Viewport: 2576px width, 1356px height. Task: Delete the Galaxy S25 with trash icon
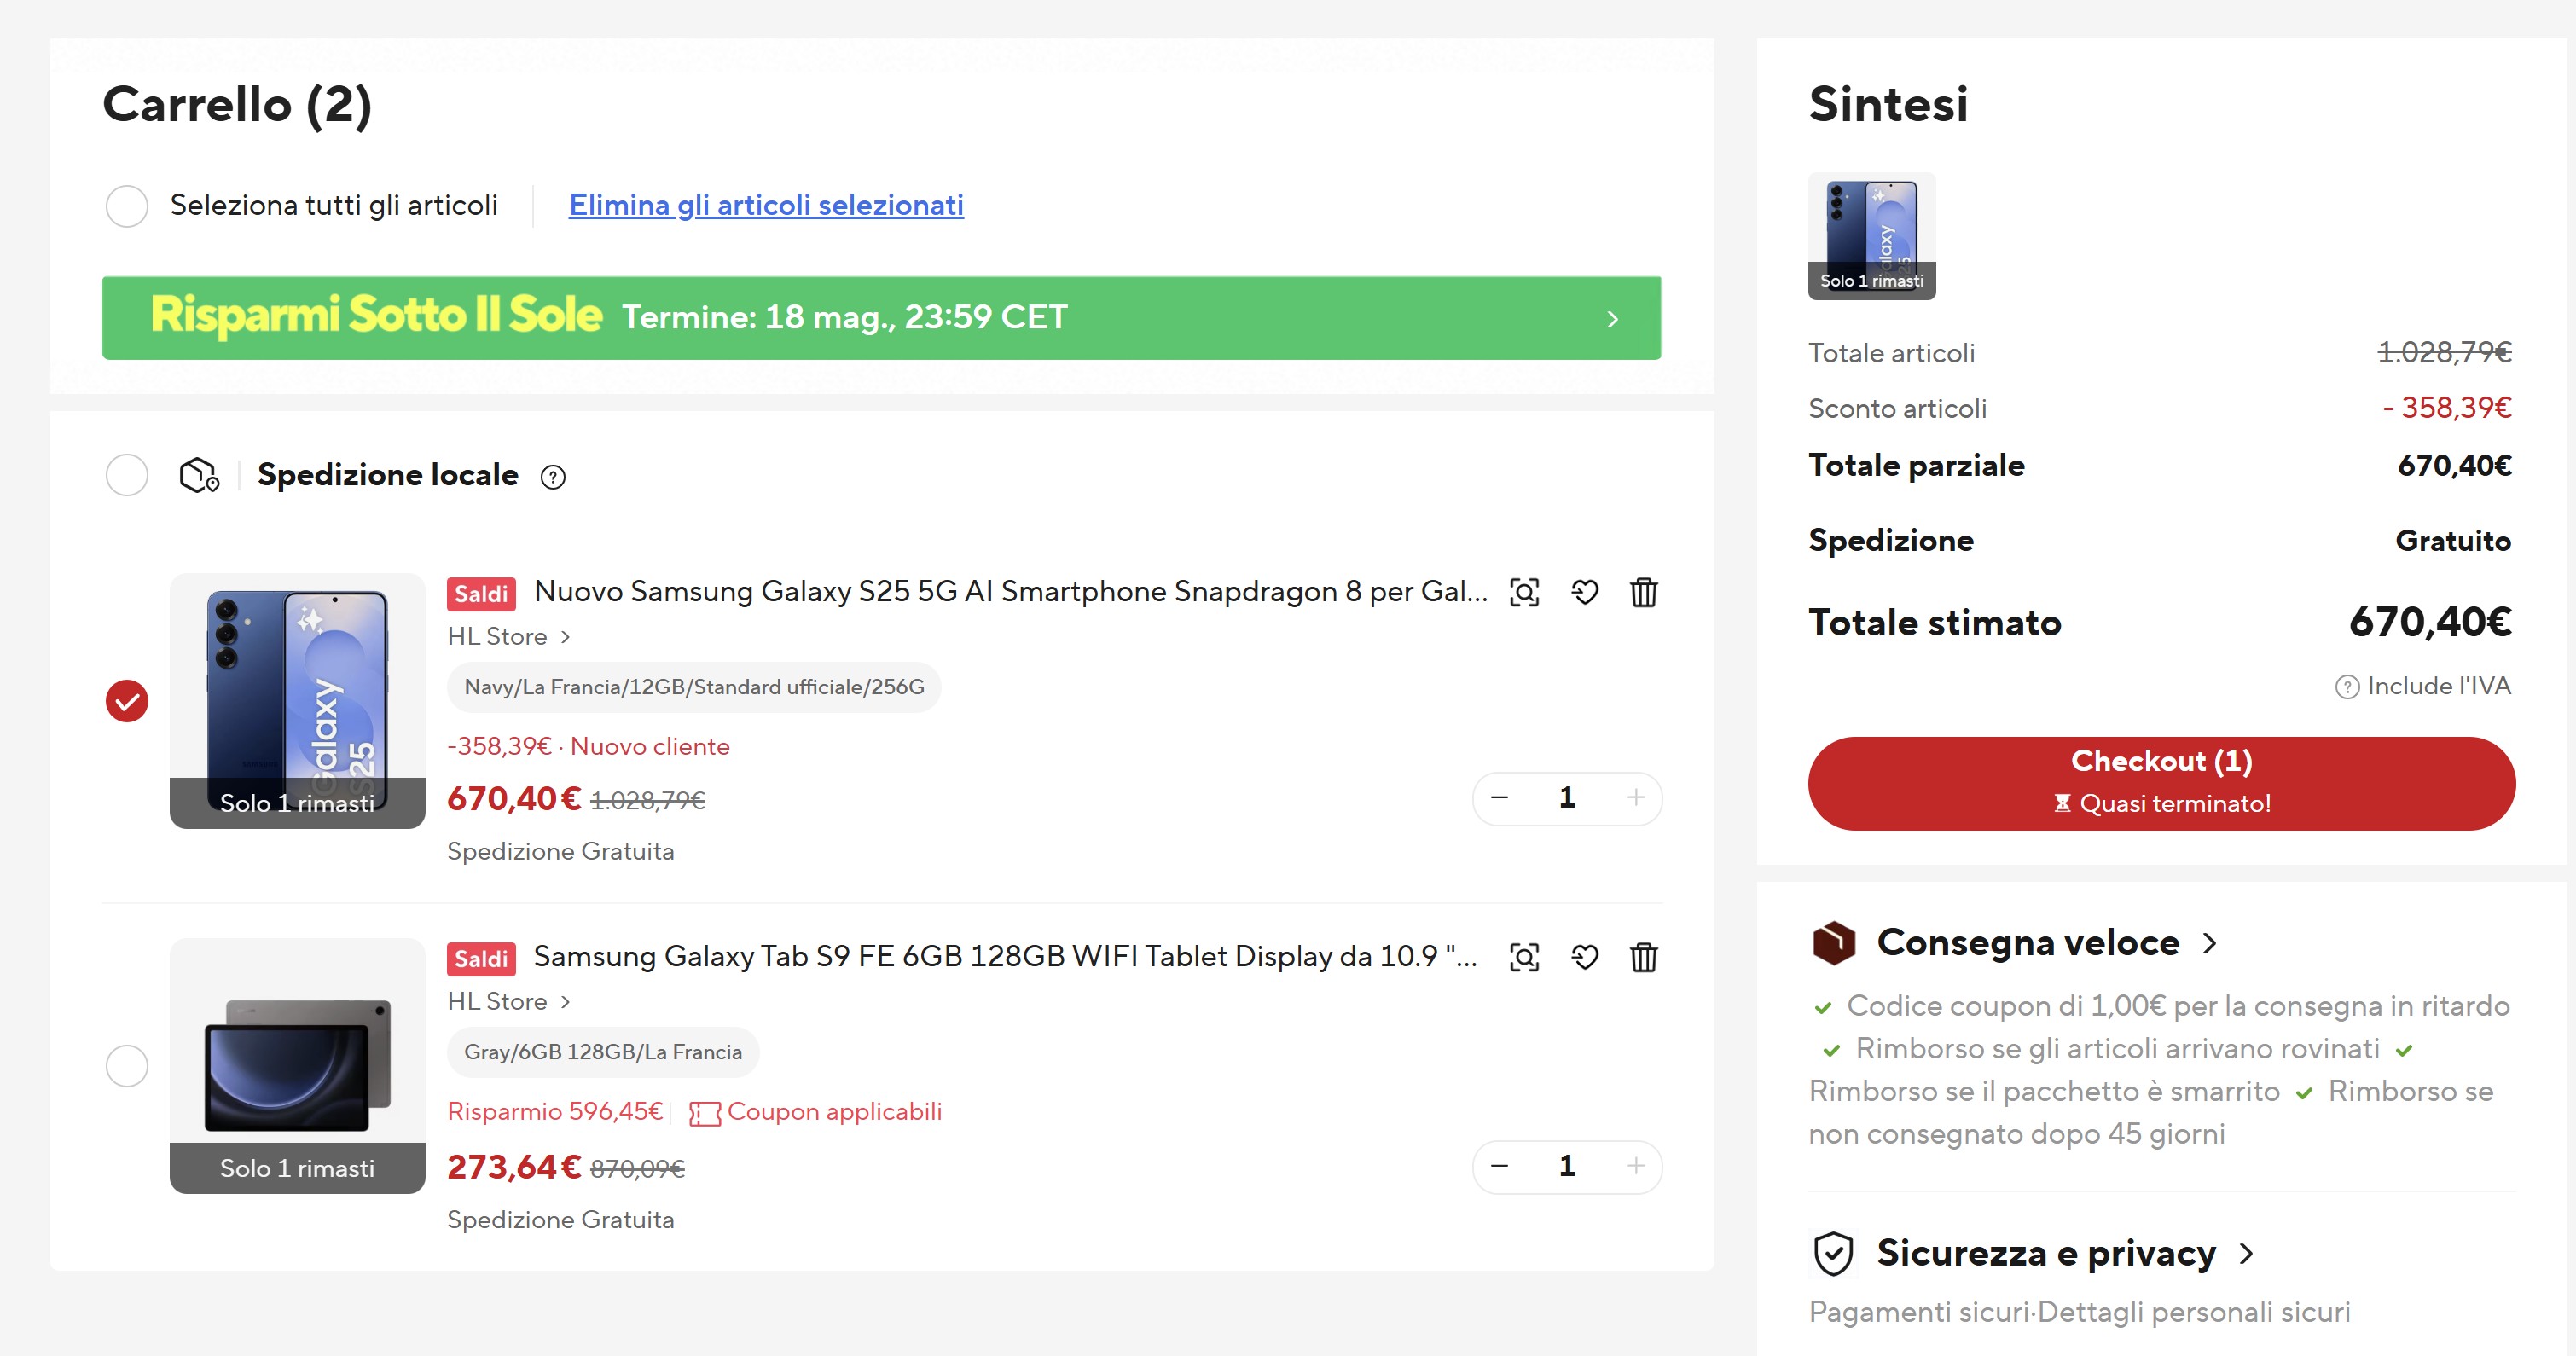pyautogui.click(x=1643, y=592)
